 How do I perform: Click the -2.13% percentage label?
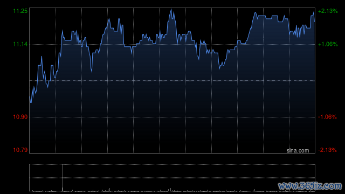click(327, 150)
